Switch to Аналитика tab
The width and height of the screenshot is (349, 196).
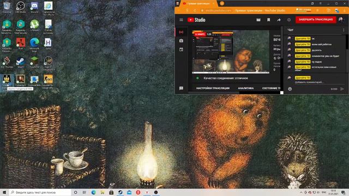[x=246, y=88]
